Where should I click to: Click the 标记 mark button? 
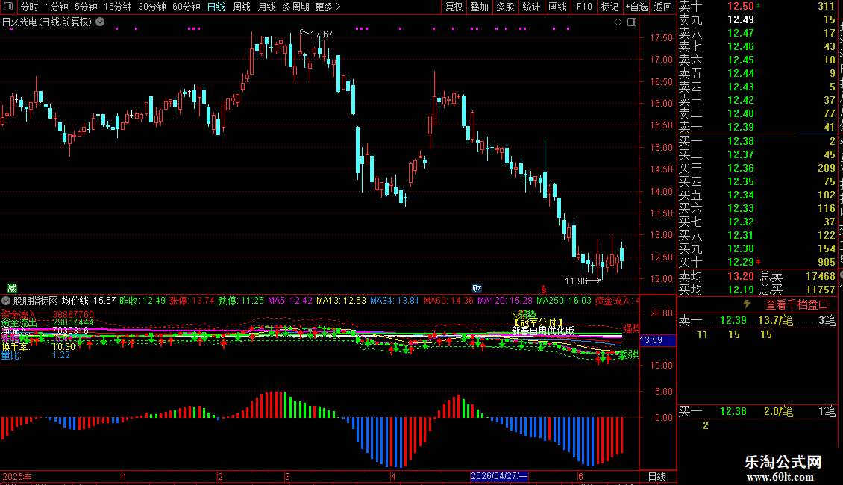[609, 7]
